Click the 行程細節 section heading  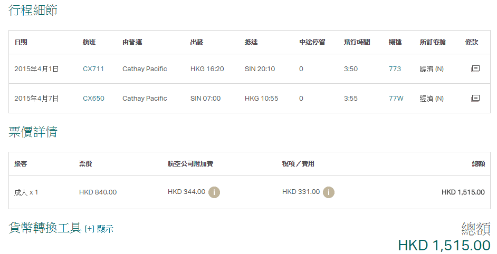(x=33, y=10)
